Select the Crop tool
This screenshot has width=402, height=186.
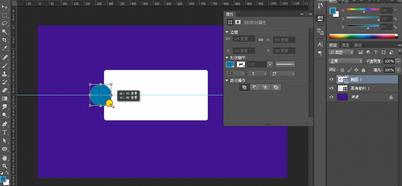(x=5, y=40)
